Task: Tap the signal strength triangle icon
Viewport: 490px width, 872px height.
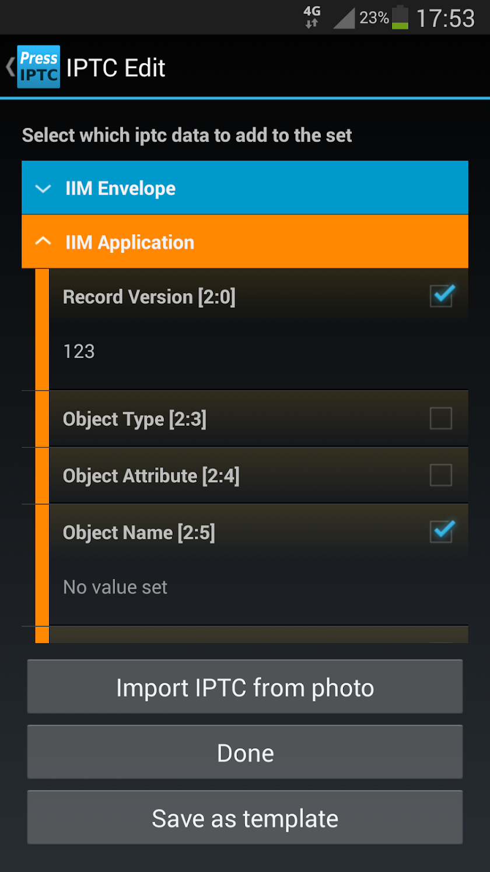Action: tap(344, 19)
